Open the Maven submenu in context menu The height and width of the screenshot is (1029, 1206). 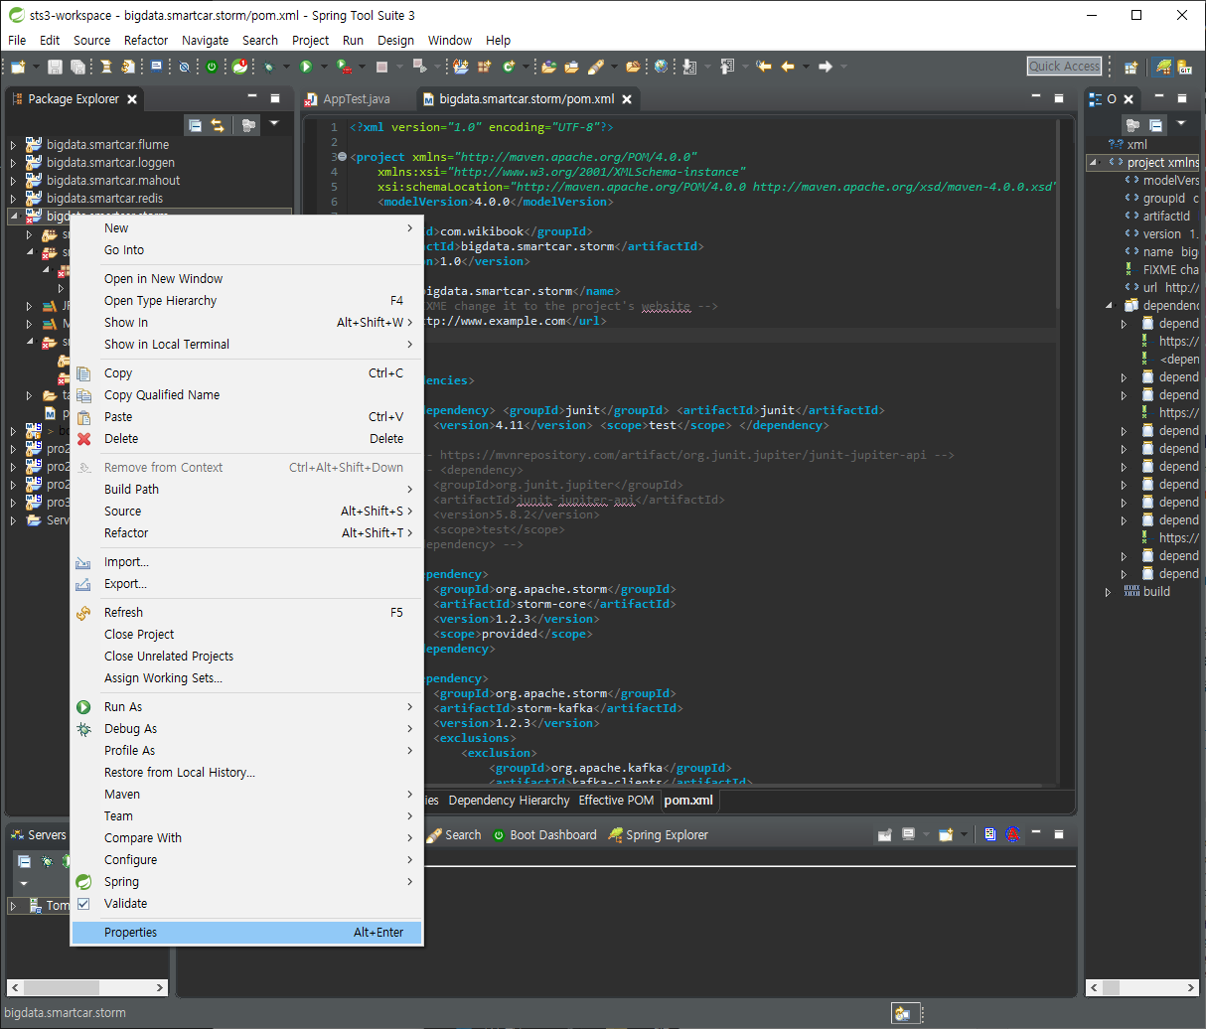pos(246,795)
